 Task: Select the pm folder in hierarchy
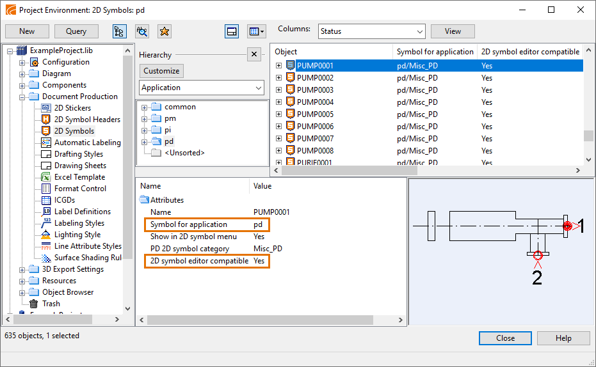coord(170,118)
